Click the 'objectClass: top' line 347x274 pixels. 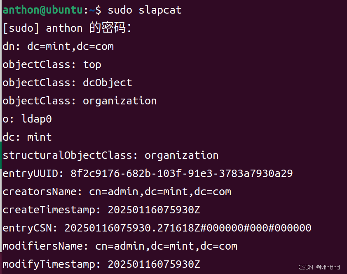pyautogui.click(x=52, y=65)
